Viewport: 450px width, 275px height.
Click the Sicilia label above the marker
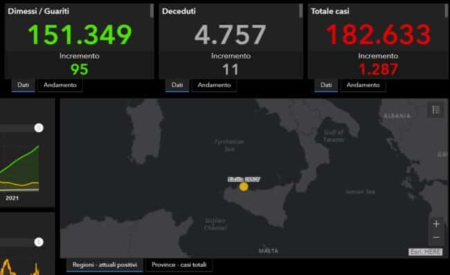[244, 180]
